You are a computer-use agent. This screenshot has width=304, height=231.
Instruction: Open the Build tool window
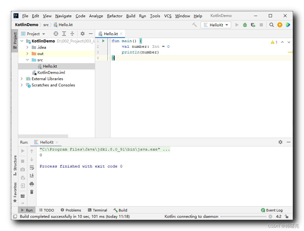[x=120, y=210]
